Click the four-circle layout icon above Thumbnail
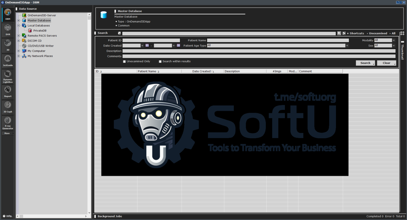 (402, 33)
